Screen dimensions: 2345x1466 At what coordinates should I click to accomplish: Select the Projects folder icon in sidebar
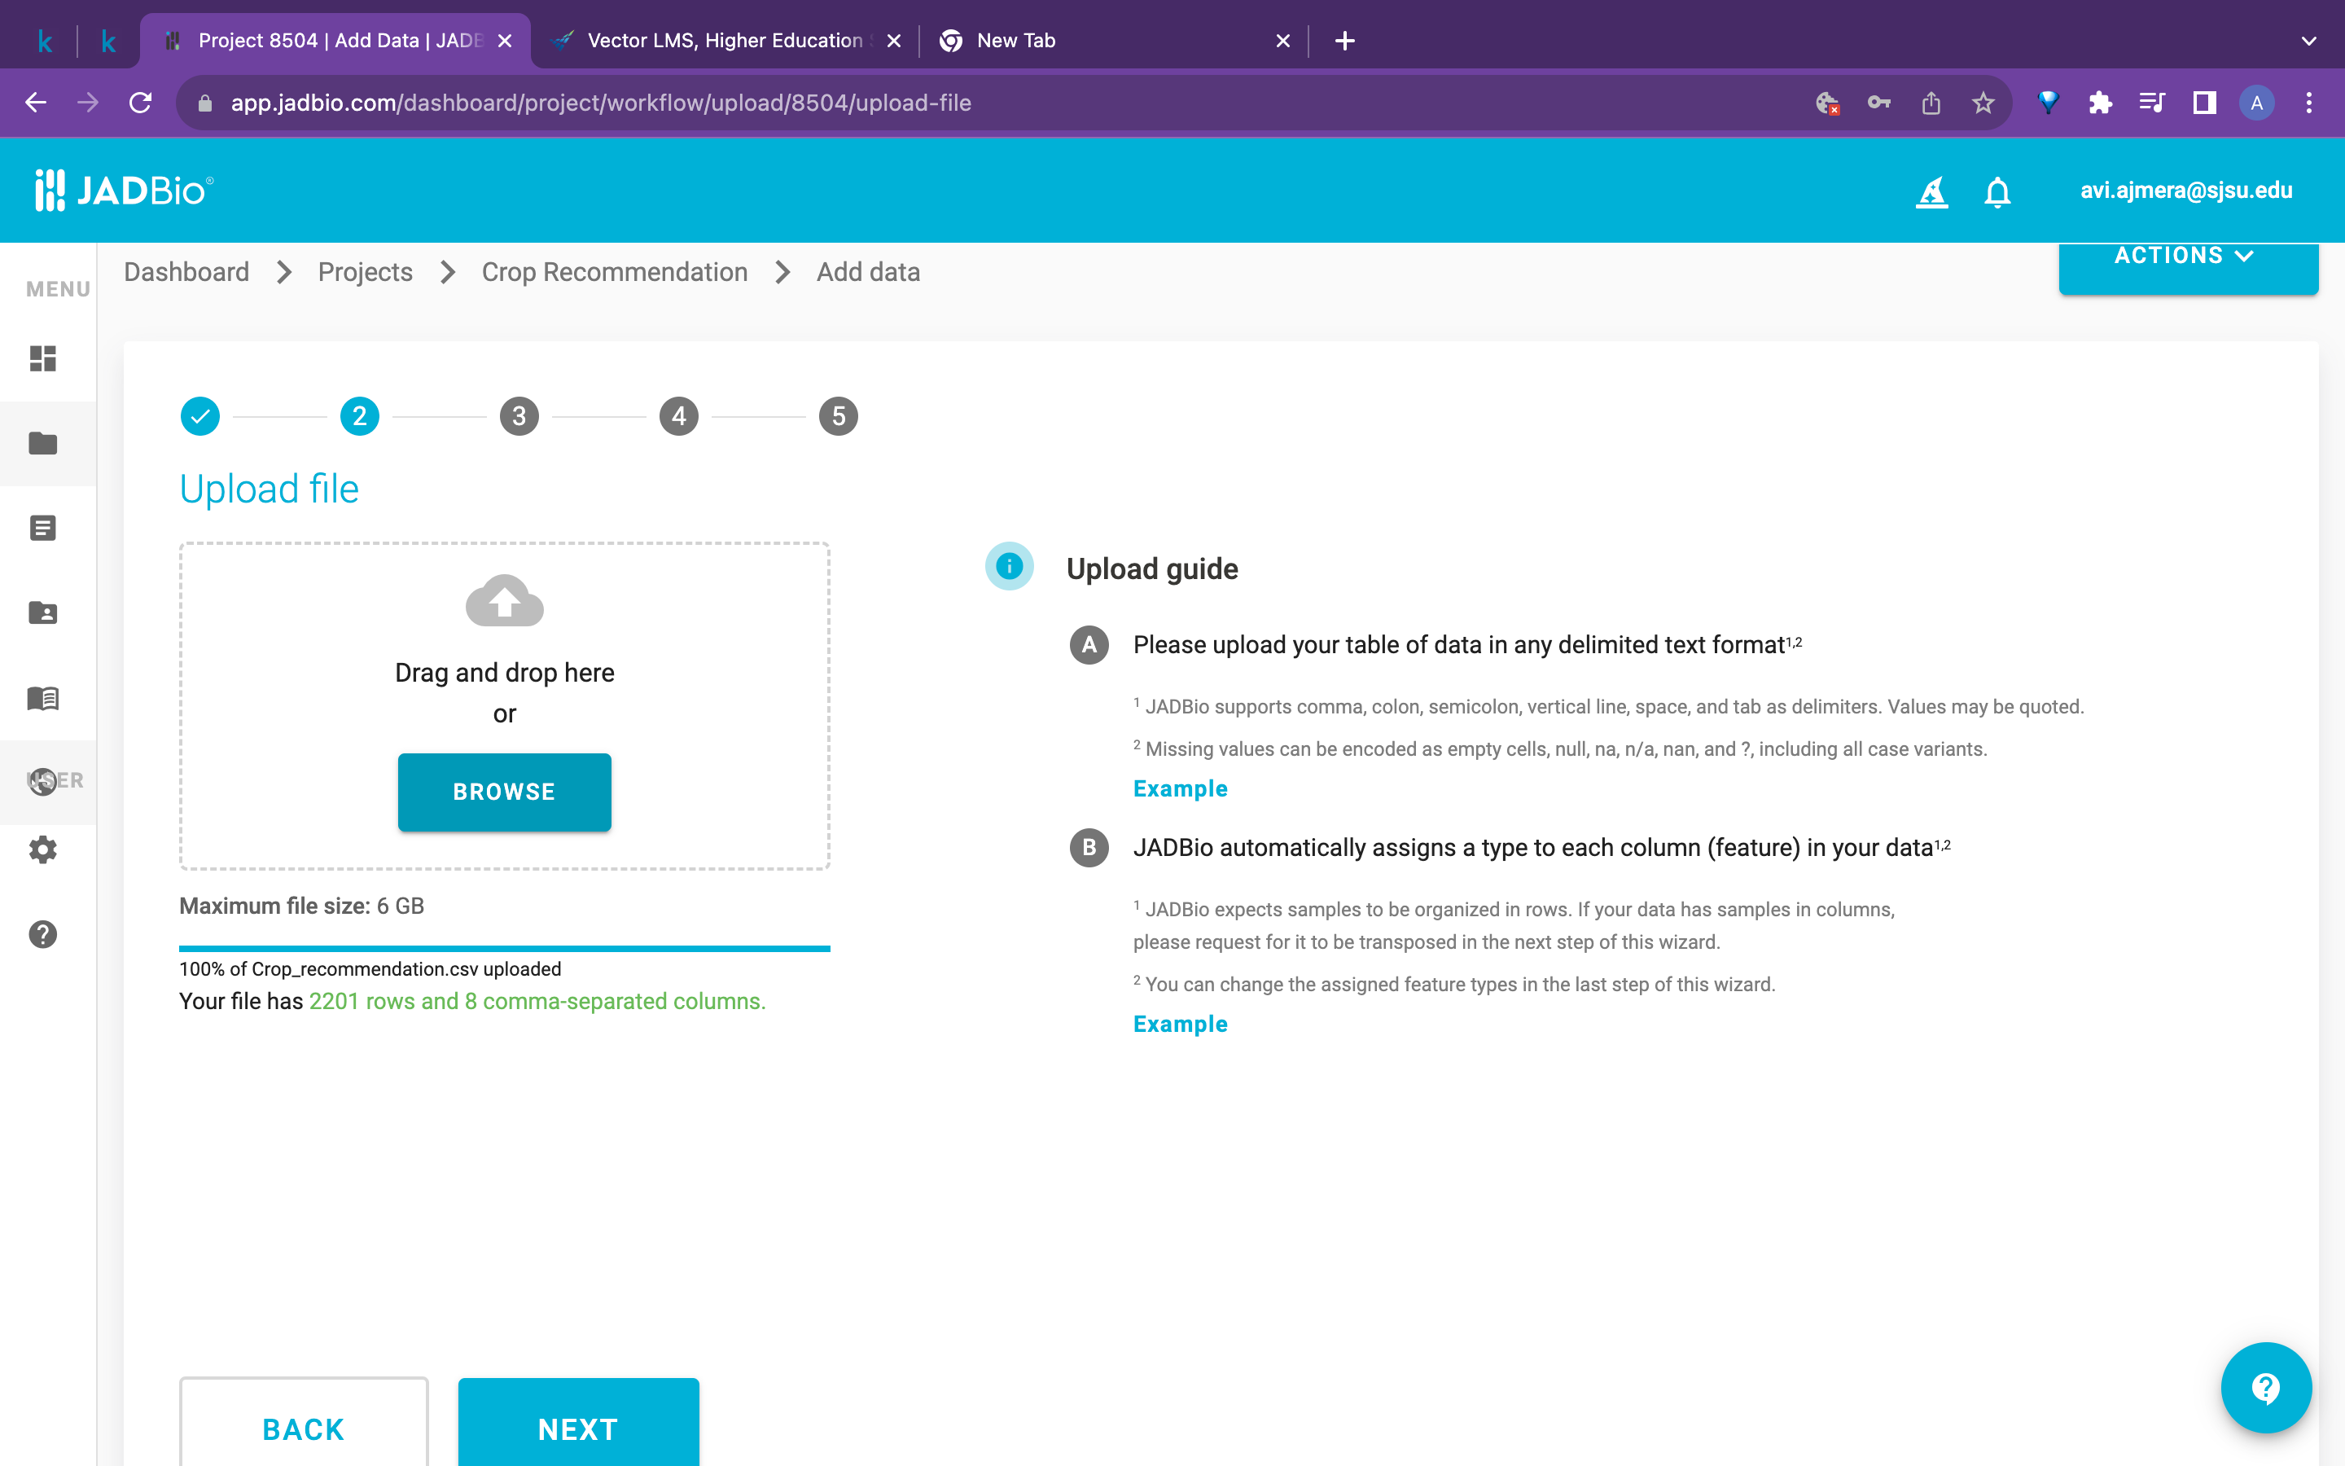click(x=42, y=443)
